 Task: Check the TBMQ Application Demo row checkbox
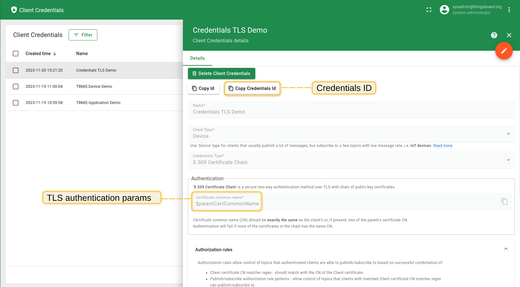point(16,103)
